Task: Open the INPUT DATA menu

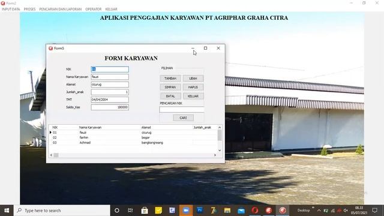Action: pyautogui.click(x=11, y=9)
